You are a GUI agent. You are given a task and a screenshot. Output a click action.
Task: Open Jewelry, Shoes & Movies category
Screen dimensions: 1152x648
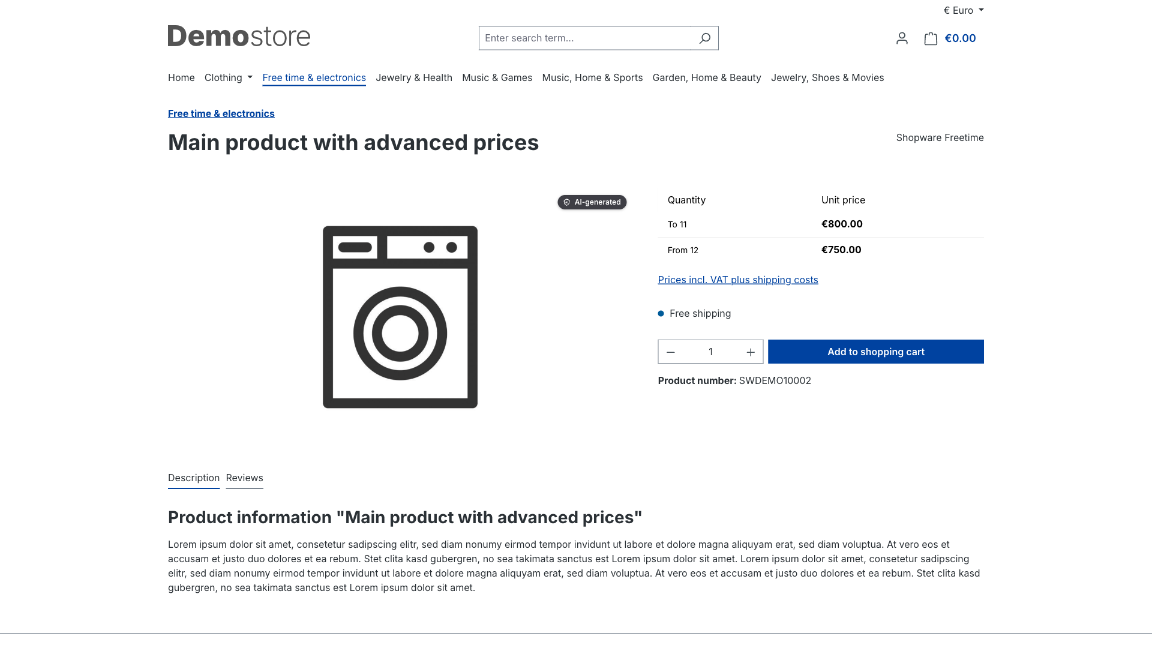827,77
